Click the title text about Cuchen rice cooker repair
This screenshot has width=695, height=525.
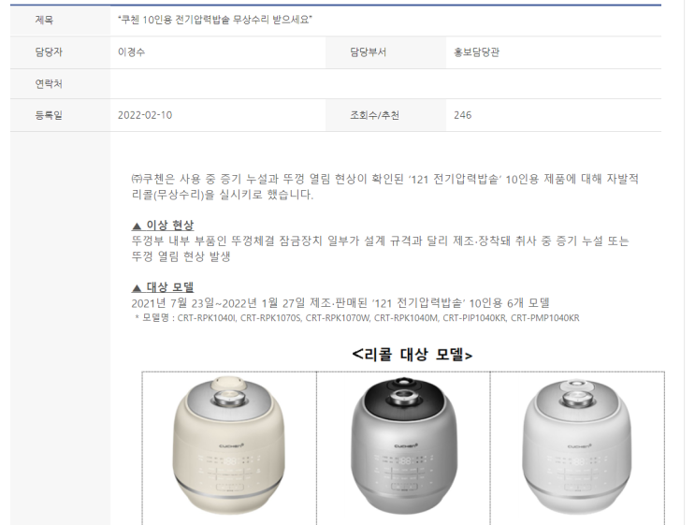coord(215,20)
